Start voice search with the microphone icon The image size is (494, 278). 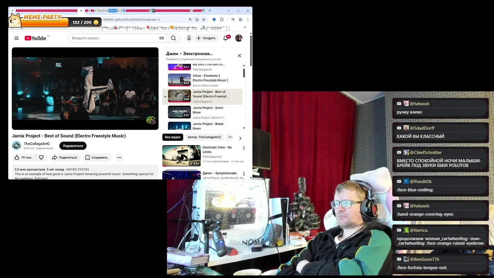pyautogui.click(x=189, y=38)
